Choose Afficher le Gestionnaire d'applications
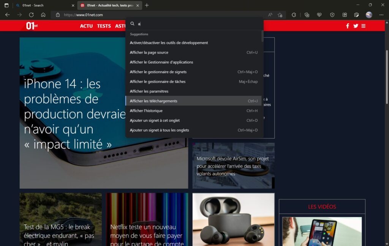The height and width of the screenshot is (246, 389). coord(193,62)
